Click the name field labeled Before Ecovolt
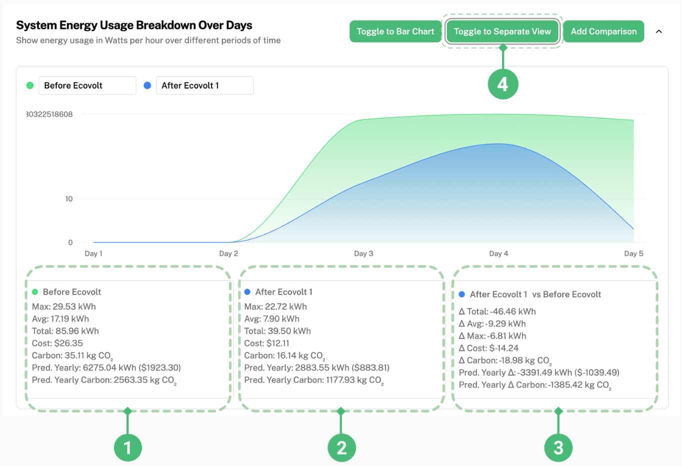This screenshot has height=466, width=682. 87,85
